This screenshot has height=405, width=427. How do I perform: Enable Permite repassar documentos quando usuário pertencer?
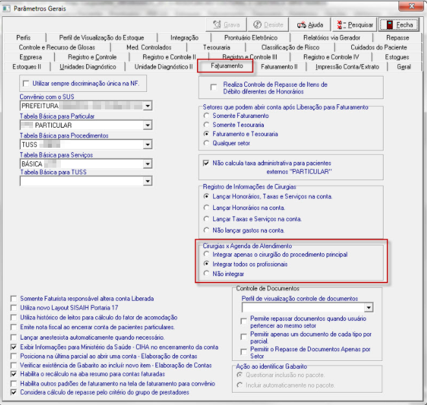pyautogui.click(x=244, y=321)
